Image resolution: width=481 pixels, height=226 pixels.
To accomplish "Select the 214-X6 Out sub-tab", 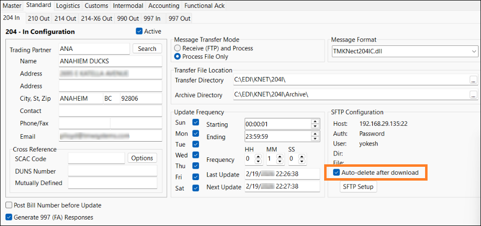I will click(x=96, y=18).
